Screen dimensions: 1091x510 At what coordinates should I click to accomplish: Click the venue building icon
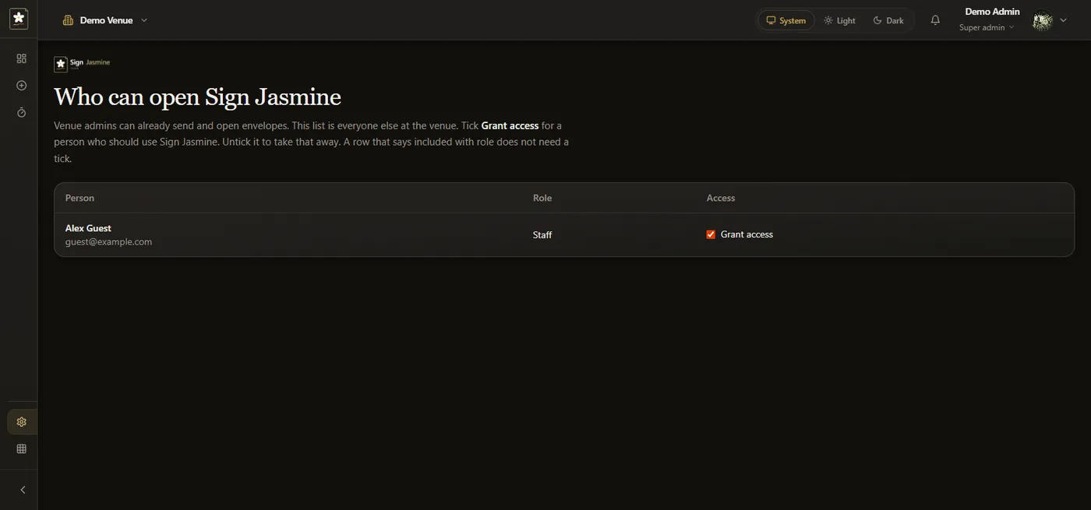68,20
